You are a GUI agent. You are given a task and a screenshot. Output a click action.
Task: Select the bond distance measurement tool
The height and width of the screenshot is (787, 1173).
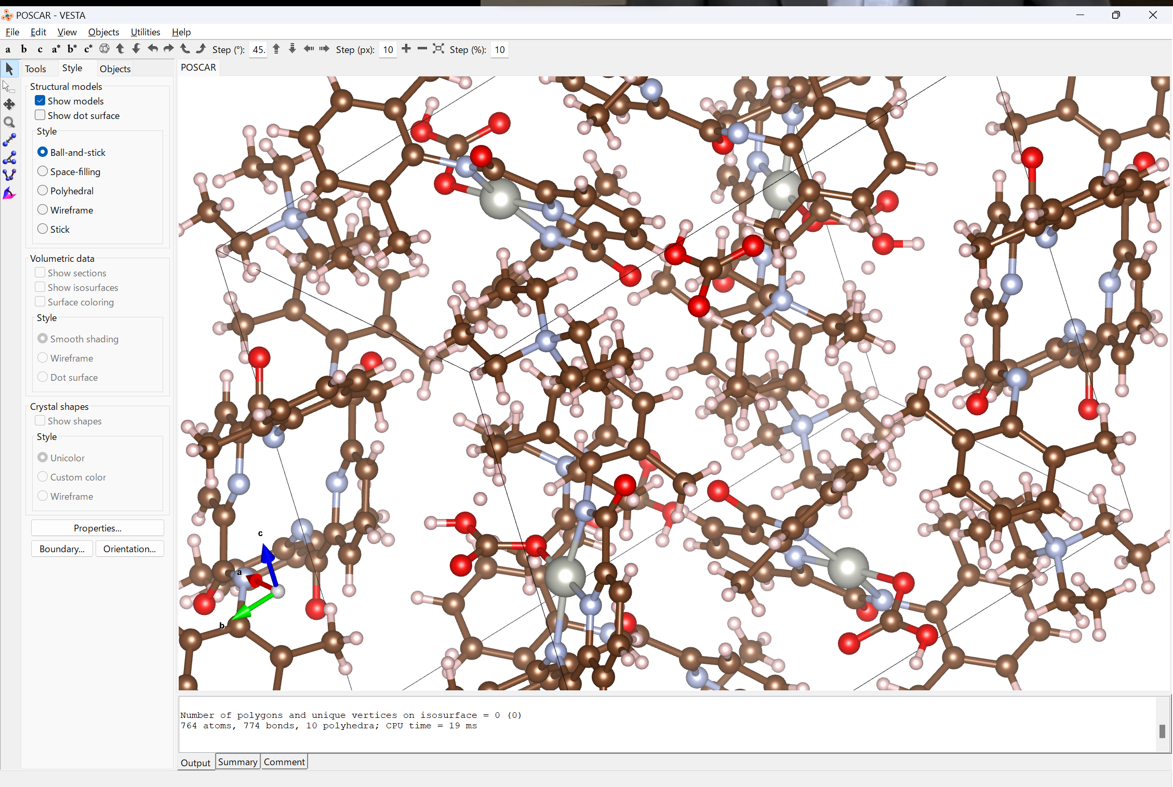tap(9, 140)
